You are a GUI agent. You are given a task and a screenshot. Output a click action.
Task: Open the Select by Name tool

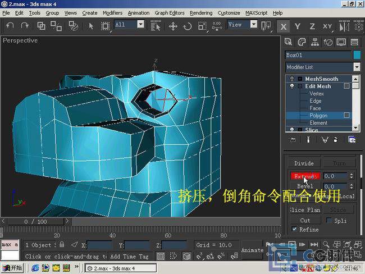tap(156, 26)
